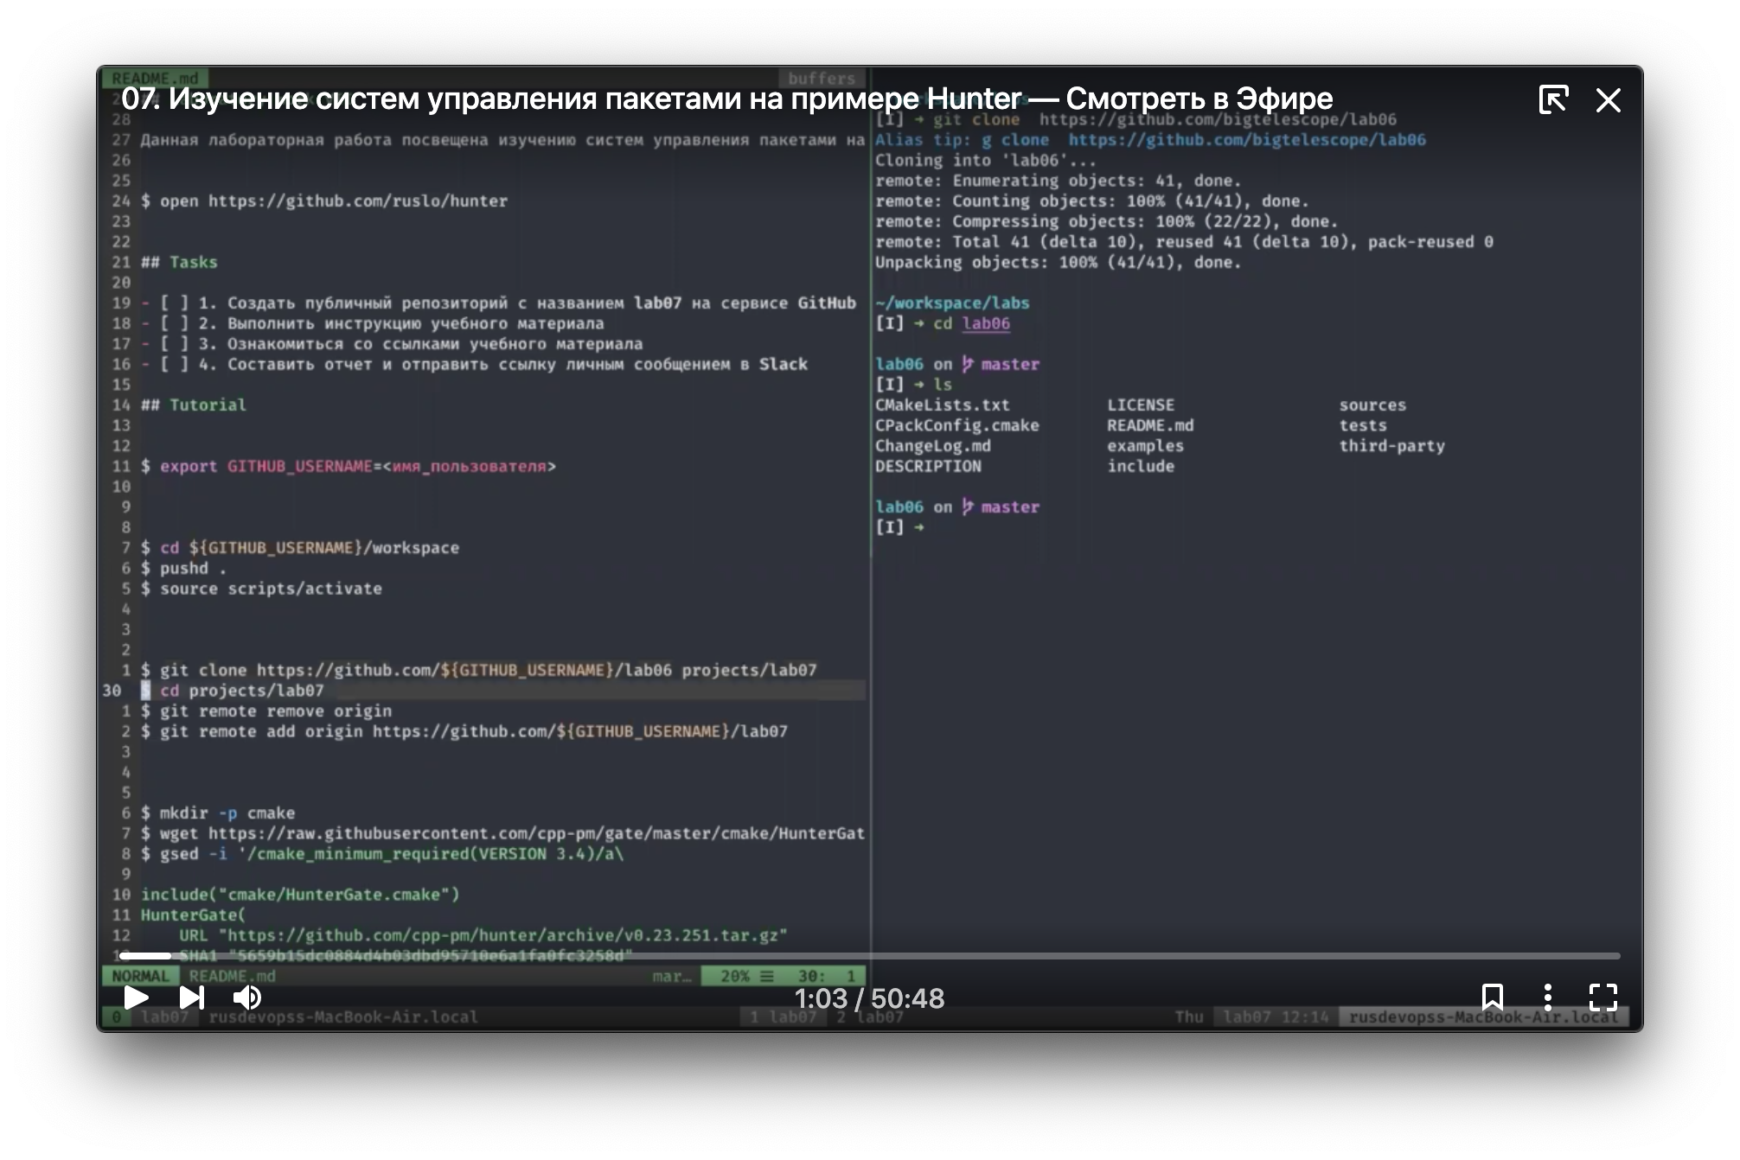Select the README.md buffer tab at top
The height and width of the screenshot is (1160, 1740).
coord(155,78)
